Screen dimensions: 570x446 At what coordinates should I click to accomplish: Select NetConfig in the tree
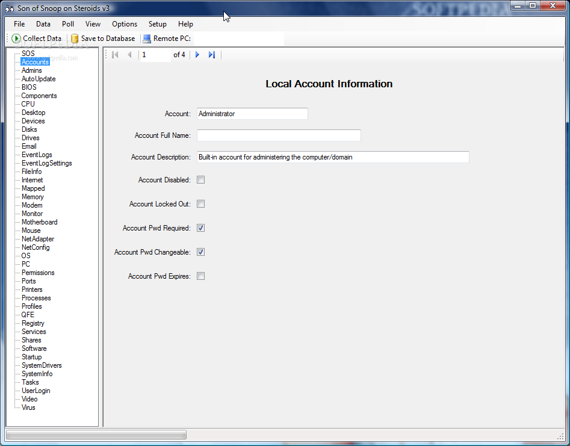click(36, 247)
